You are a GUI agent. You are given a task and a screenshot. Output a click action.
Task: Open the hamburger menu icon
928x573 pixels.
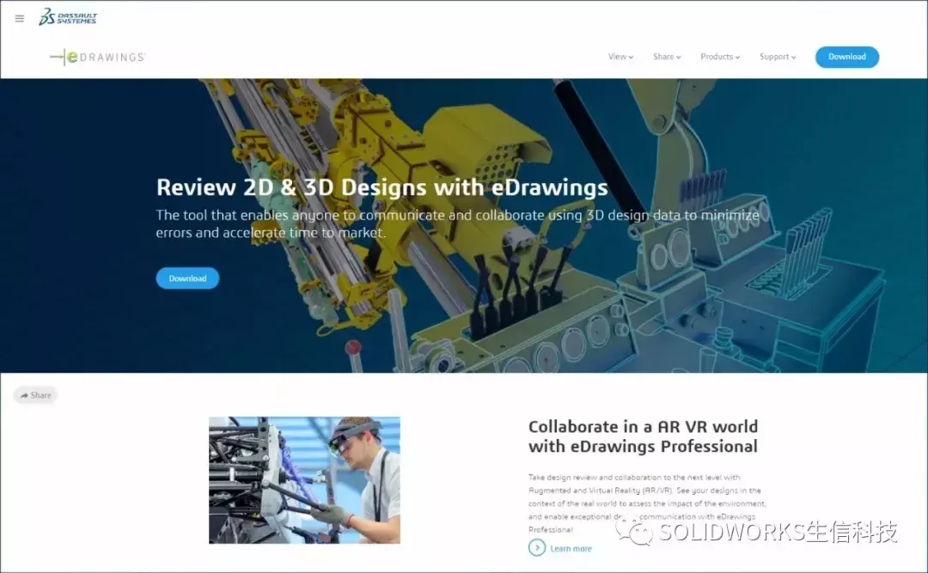[x=20, y=18]
